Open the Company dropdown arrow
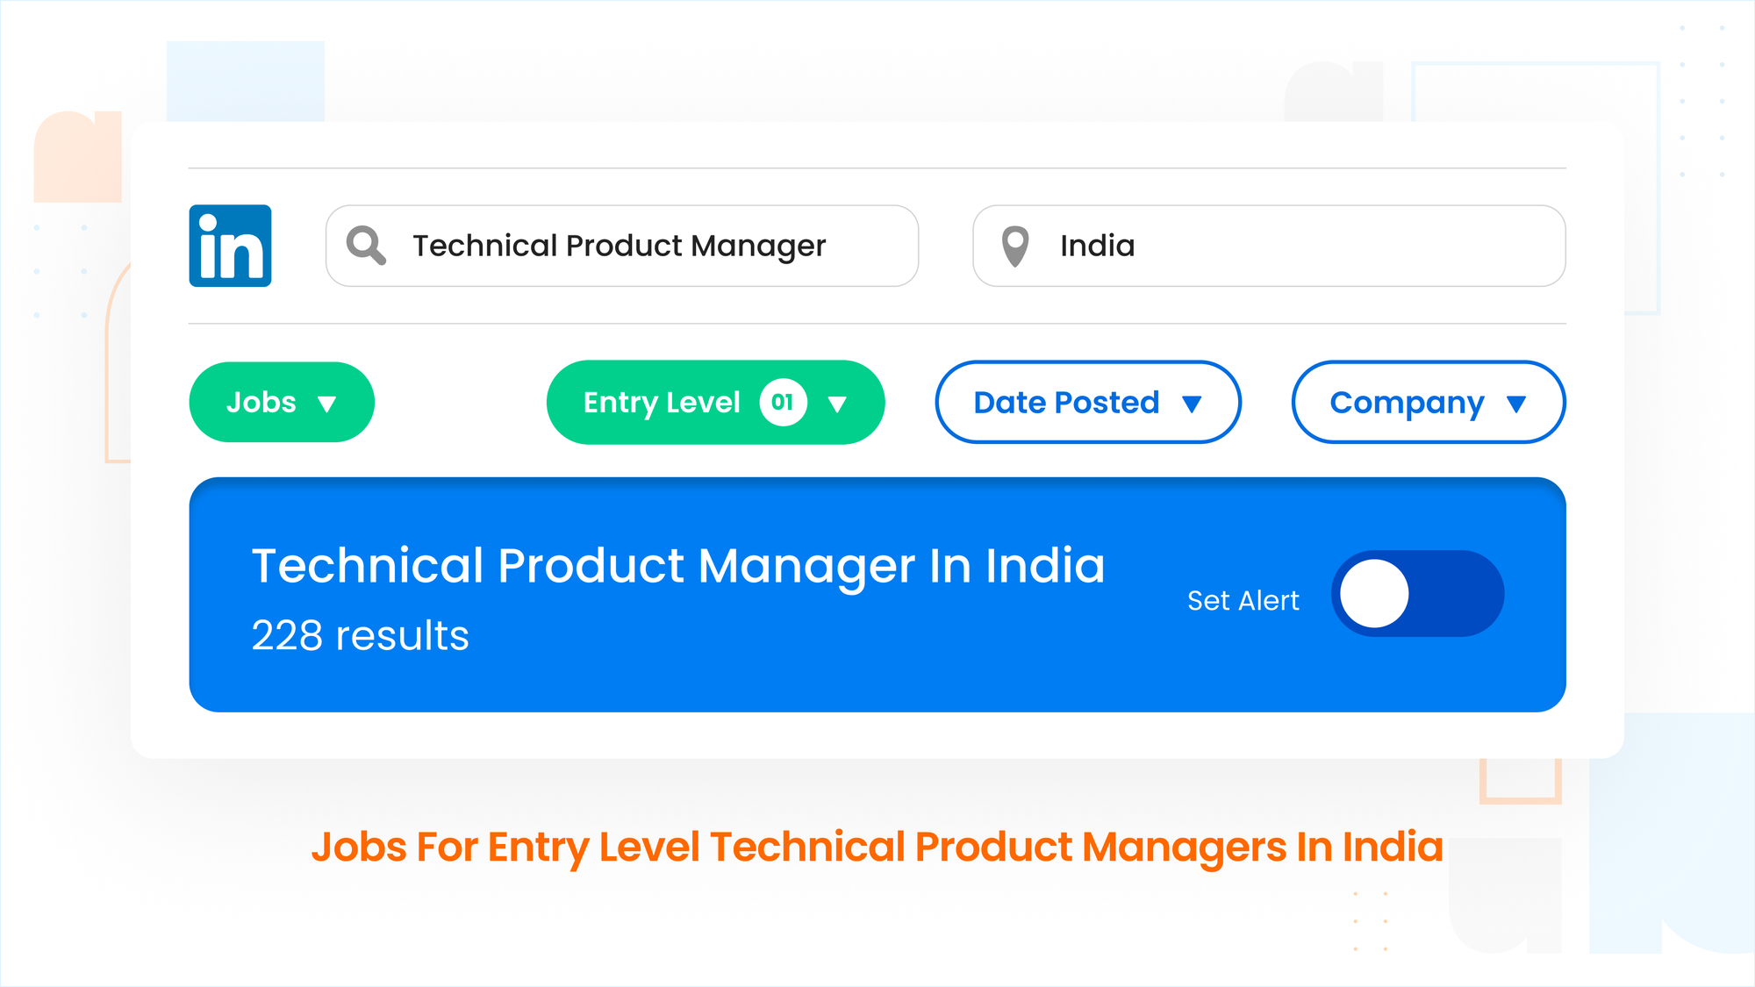Screen dimensions: 1755x987 pyautogui.click(x=1516, y=404)
